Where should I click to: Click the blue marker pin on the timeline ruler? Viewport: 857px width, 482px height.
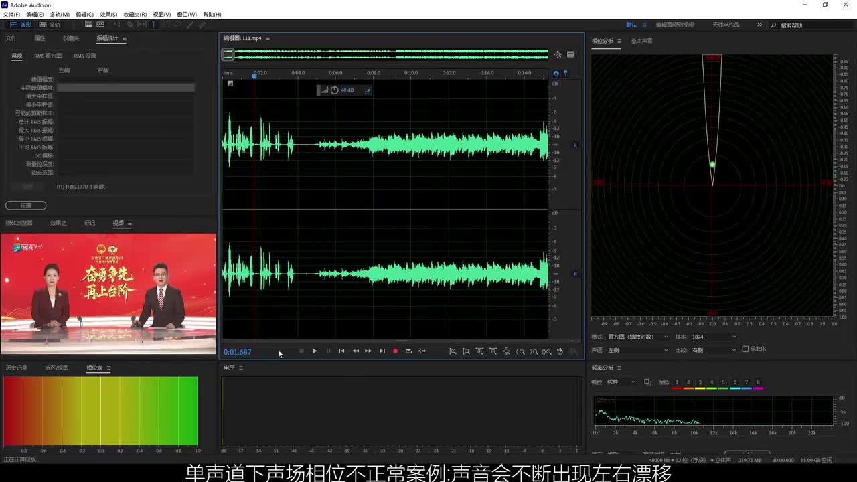565,73
